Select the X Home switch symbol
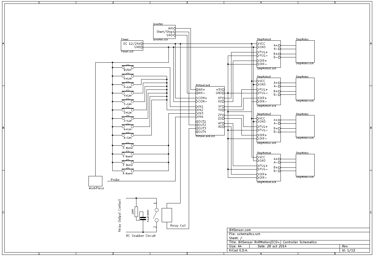 [x=128, y=145]
